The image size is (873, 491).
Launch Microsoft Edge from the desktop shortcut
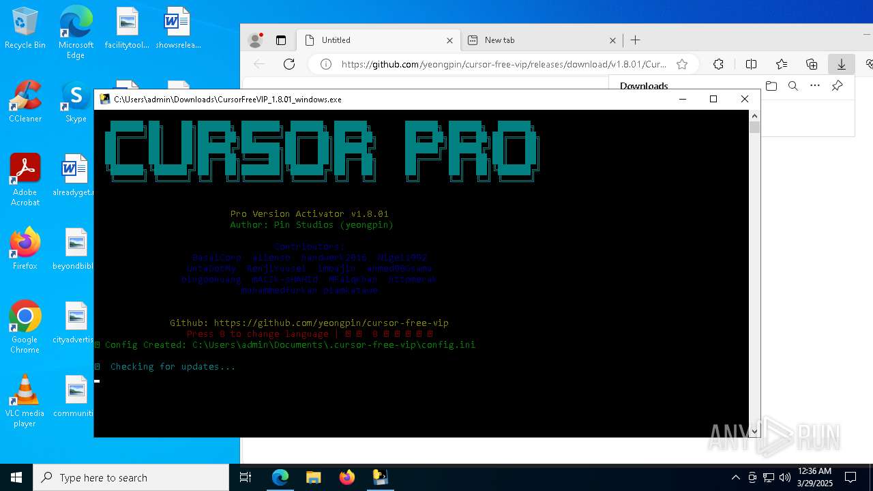pyautogui.click(x=76, y=32)
